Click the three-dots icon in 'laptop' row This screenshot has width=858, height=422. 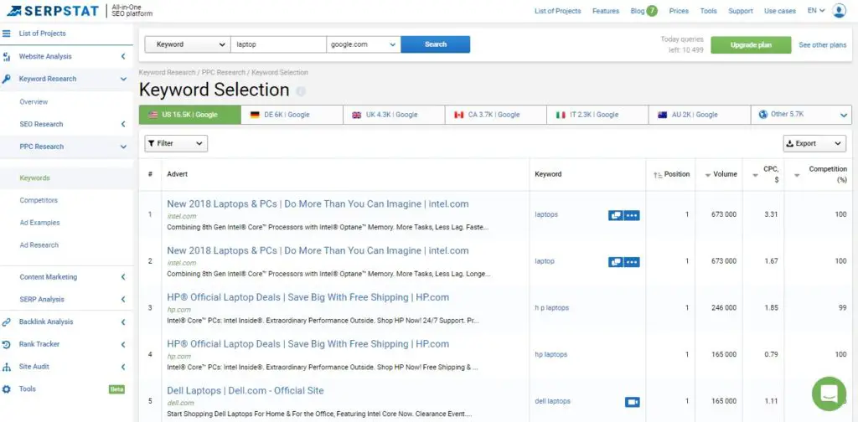[x=632, y=262]
